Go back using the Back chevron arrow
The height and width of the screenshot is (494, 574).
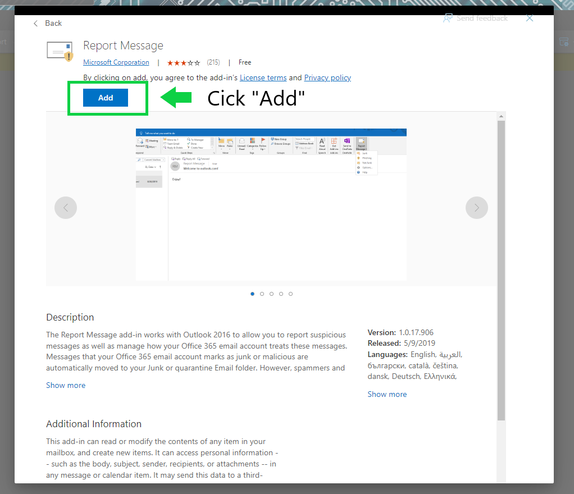[x=35, y=24]
